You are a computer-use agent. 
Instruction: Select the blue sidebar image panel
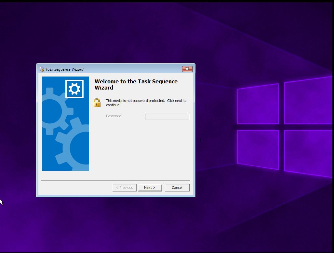[65, 124]
